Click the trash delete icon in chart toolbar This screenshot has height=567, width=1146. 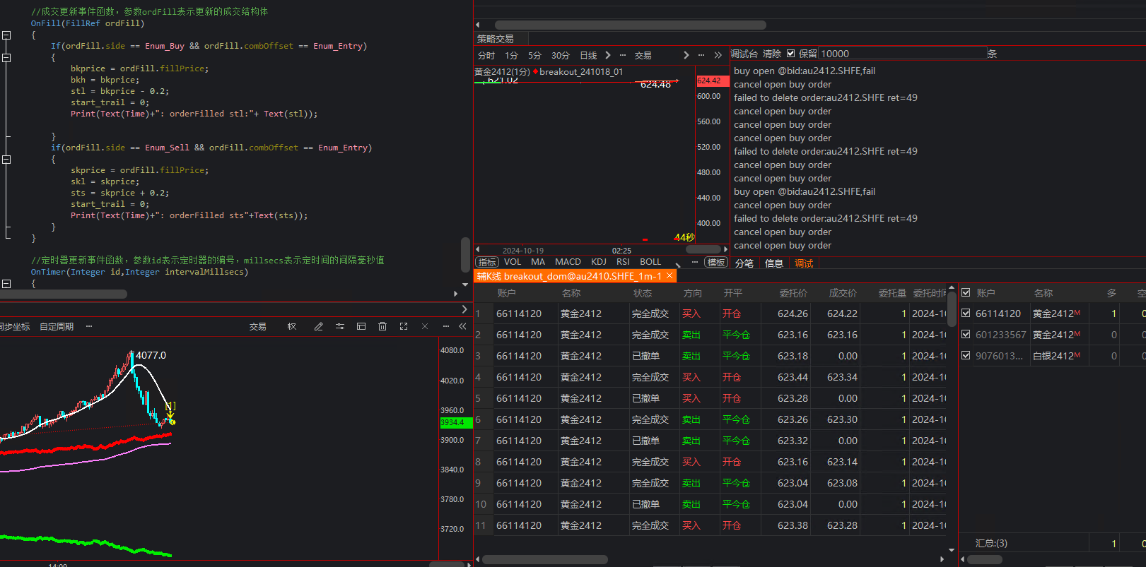pos(382,326)
